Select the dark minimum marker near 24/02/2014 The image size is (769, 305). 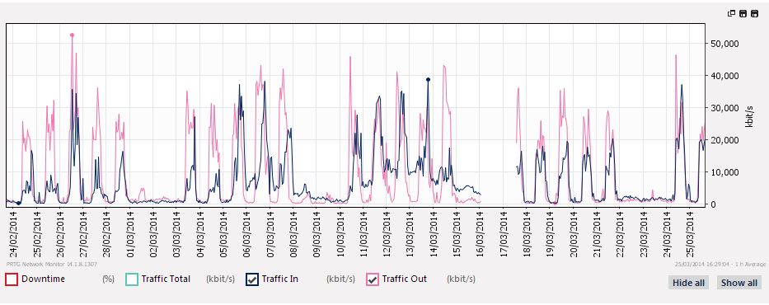pyautogui.click(x=19, y=203)
